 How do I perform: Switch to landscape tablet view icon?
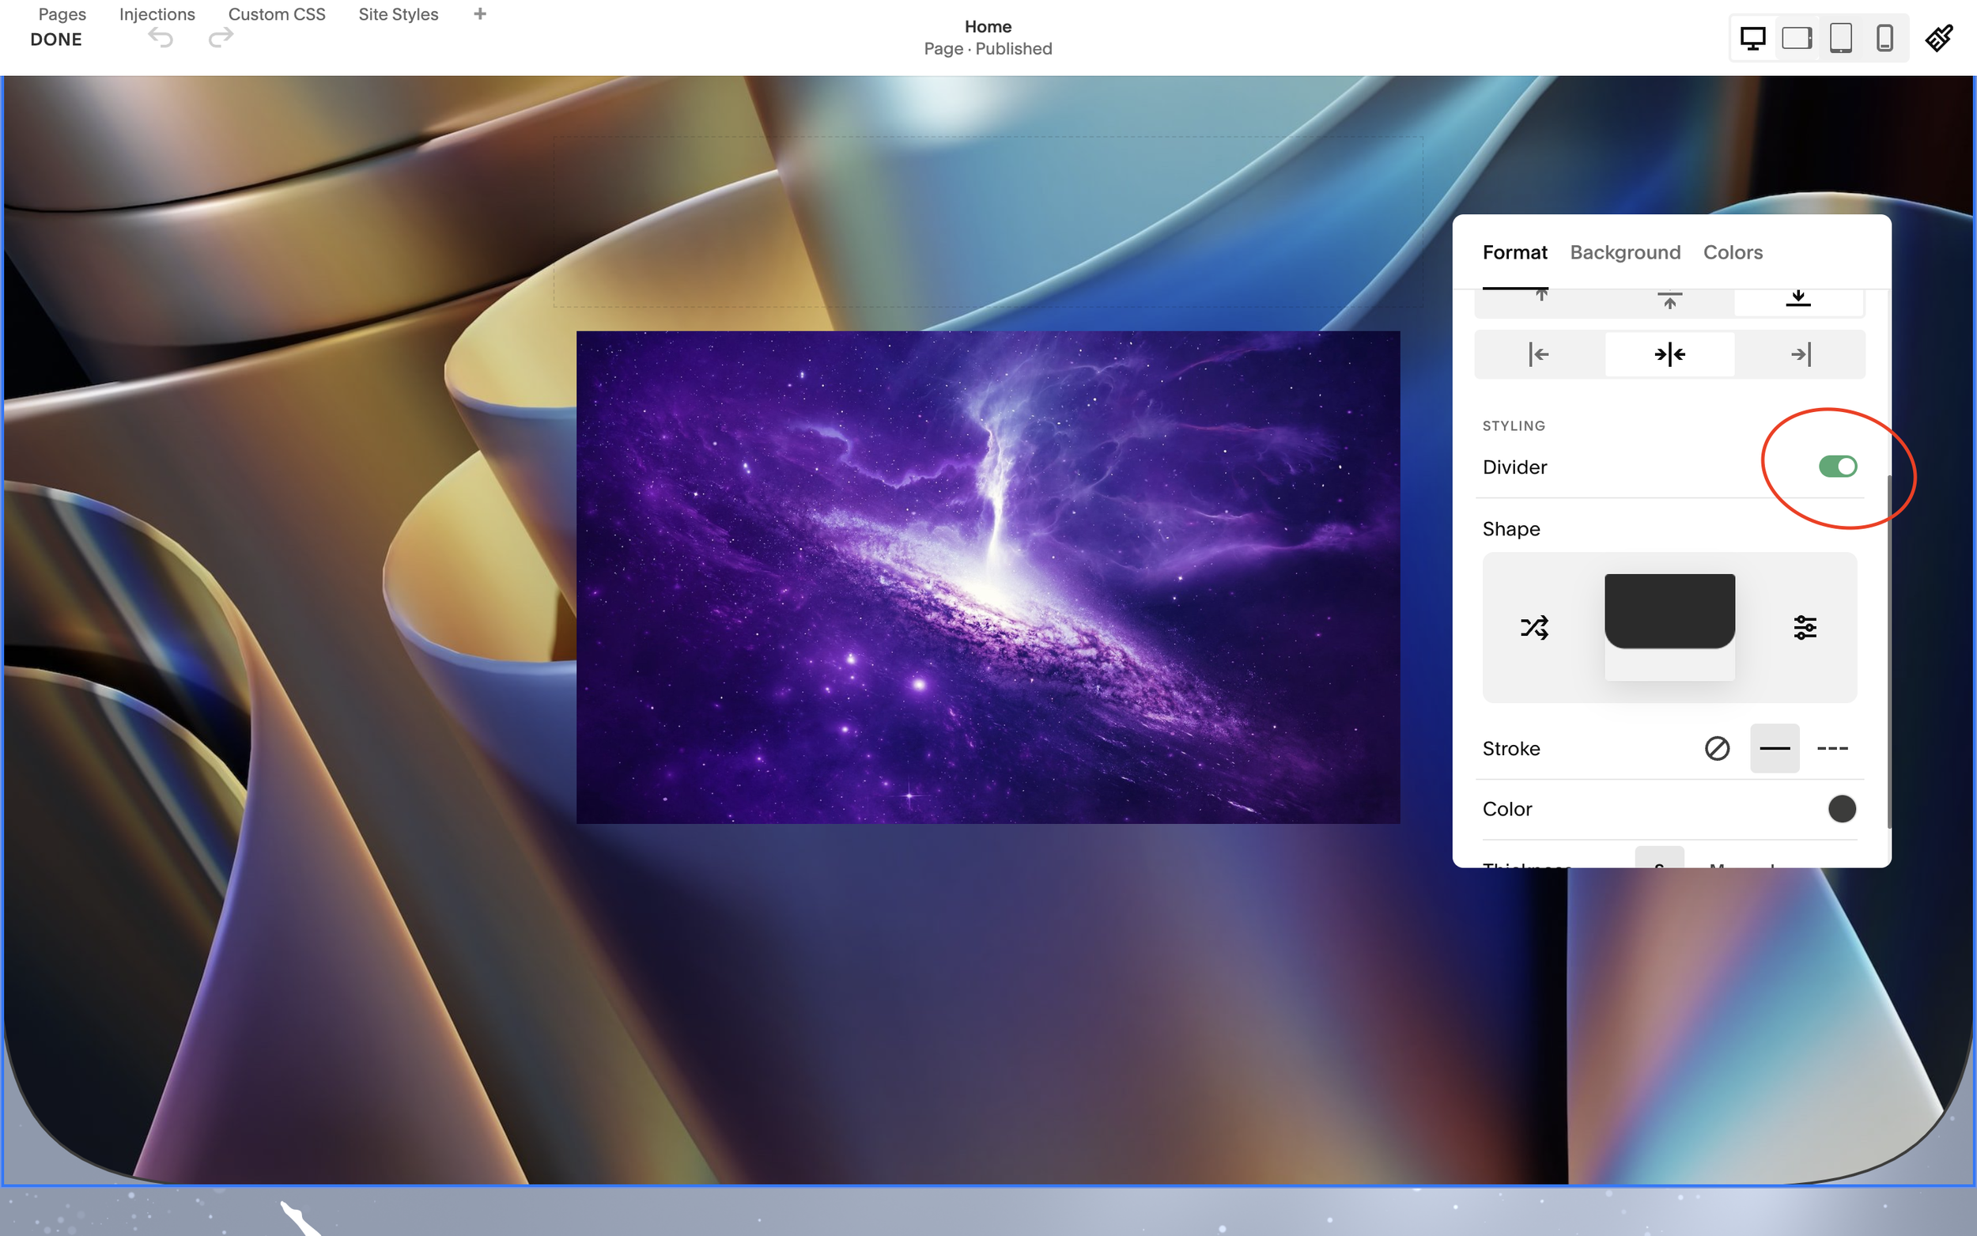1797,38
